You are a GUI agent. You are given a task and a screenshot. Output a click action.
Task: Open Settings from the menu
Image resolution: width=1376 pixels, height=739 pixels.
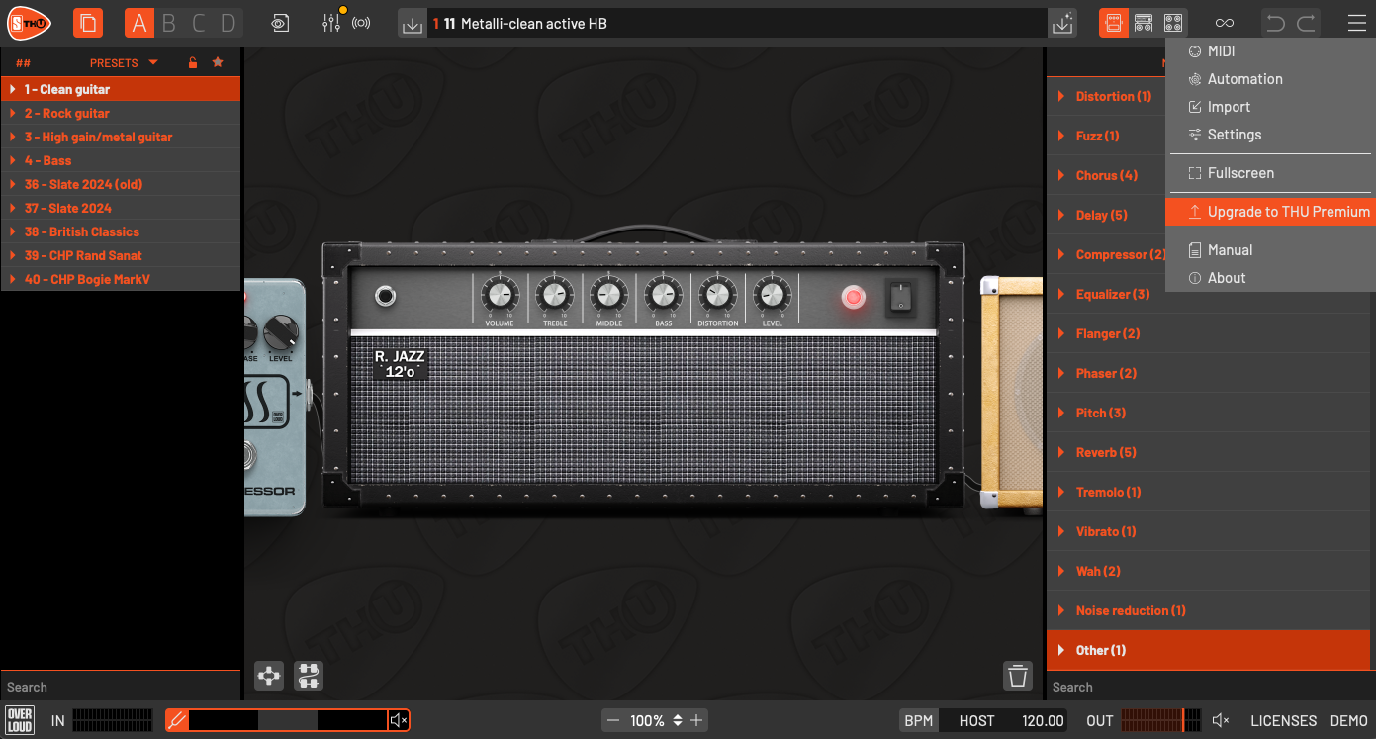(x=1270, y=135)
